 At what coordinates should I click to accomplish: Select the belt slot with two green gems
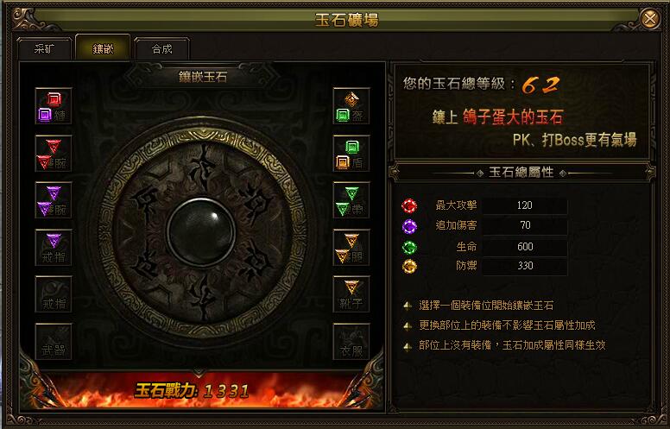tap(351, 200)
